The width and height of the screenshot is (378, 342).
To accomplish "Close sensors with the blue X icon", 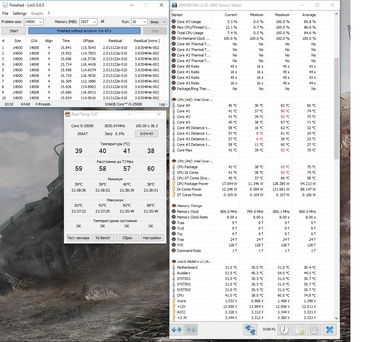I will [330, 330].
